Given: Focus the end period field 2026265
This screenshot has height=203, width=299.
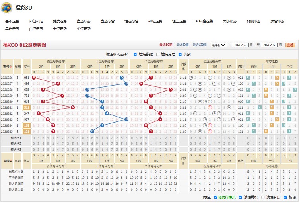Looking at the screenshot, I should [269, 45].
